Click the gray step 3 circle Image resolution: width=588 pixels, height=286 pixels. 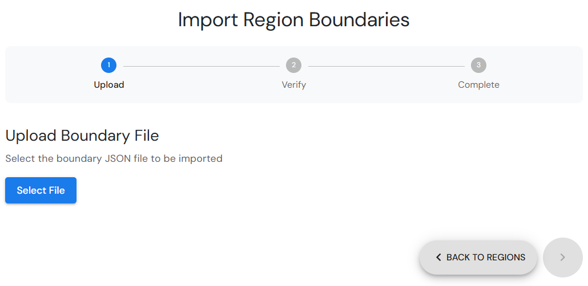click(x=478, y=65)
